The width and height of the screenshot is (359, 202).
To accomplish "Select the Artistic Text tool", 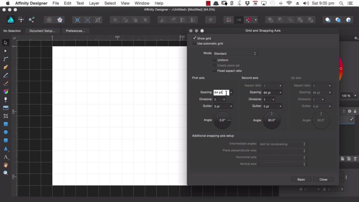I will 6,157.
